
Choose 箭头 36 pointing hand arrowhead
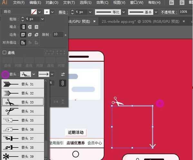[x=23, y=129]
